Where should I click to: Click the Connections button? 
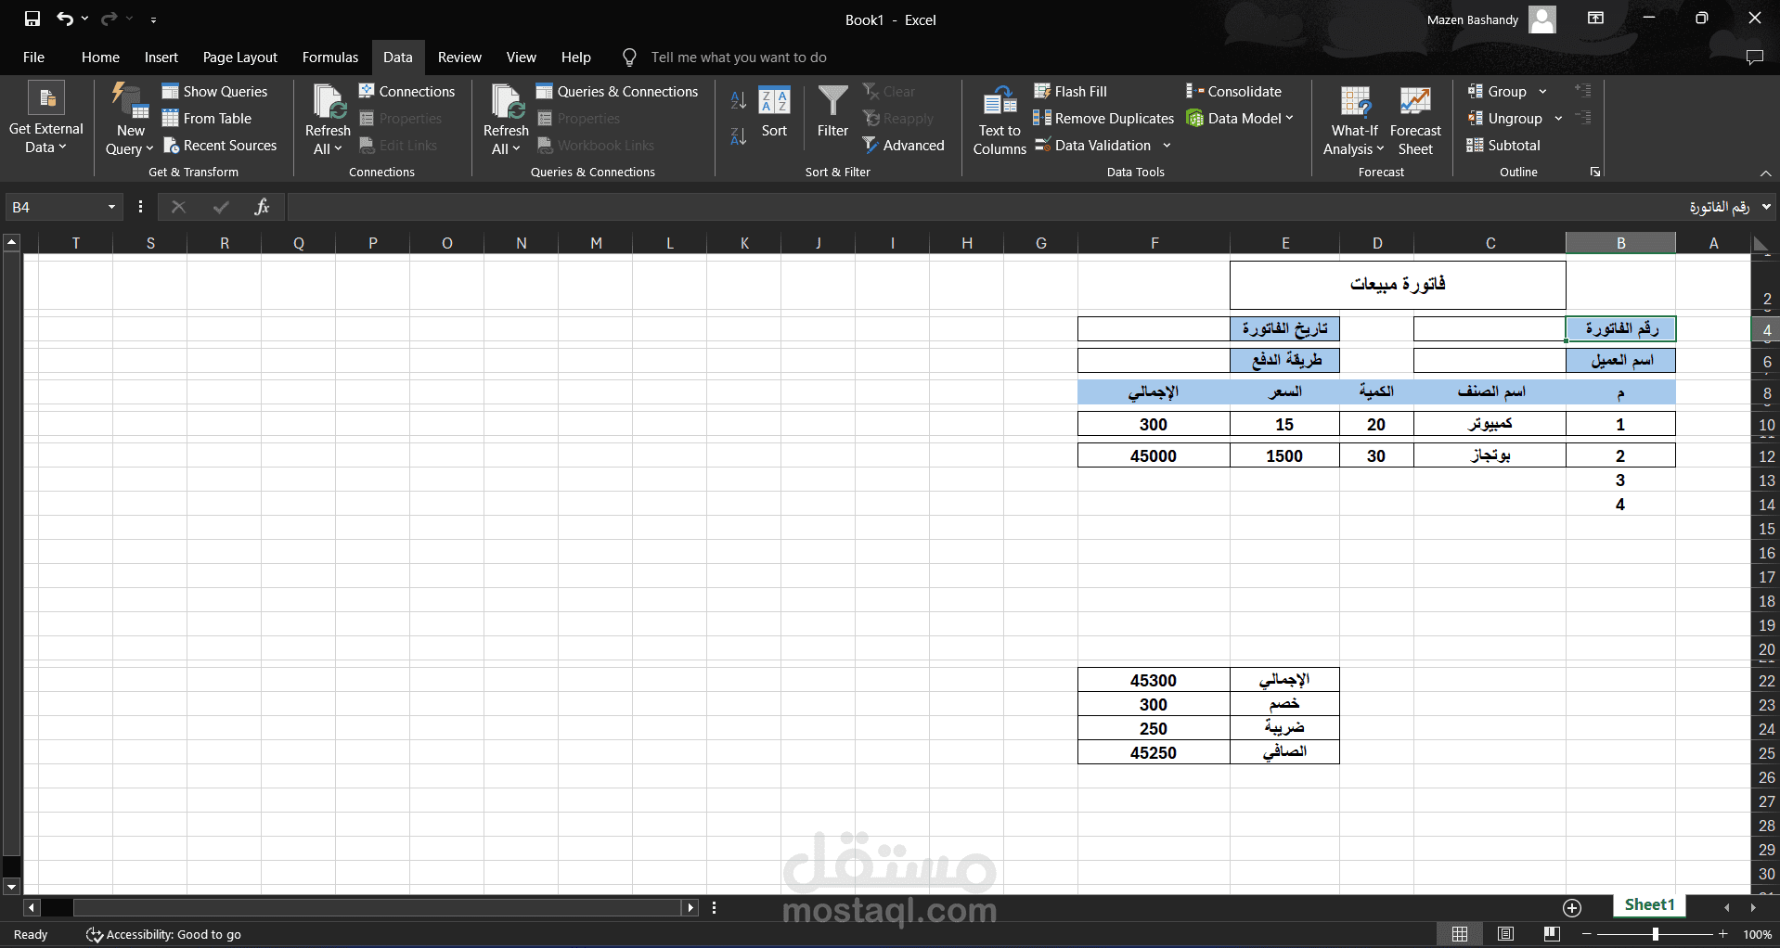[x=407, y=92]
